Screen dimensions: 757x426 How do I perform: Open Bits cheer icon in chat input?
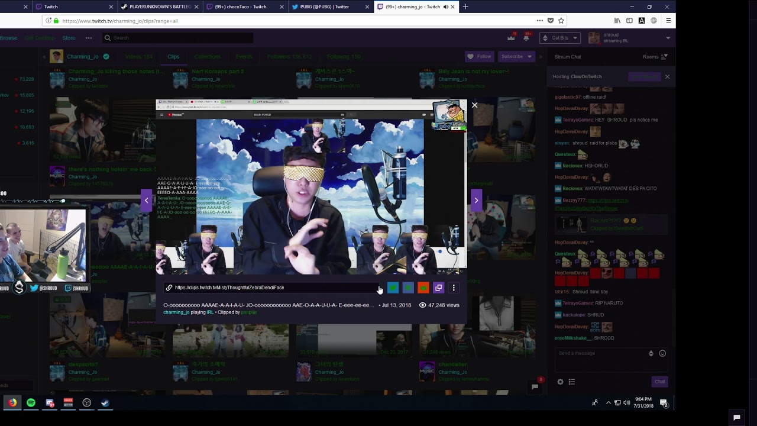pos(651,353)
